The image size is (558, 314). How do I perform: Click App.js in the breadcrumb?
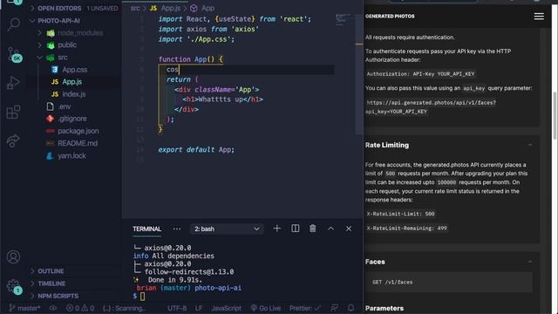[x=166, y=8]
